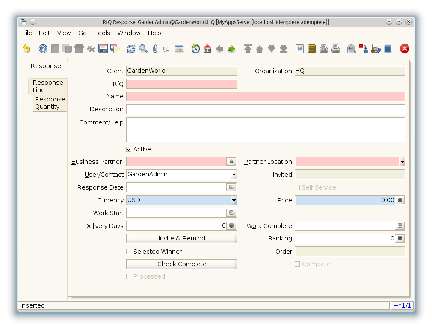Screen dimensions: 432x329
Task: Open Help via the question mark icon
Action: pyautogui.click(x=43, y=49)
